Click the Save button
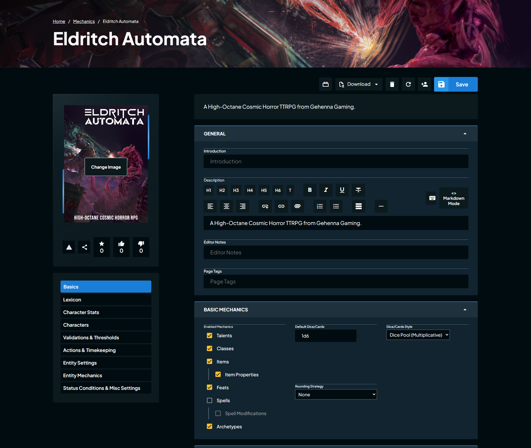This screenshot has width=531, height=448. (456, 84)
